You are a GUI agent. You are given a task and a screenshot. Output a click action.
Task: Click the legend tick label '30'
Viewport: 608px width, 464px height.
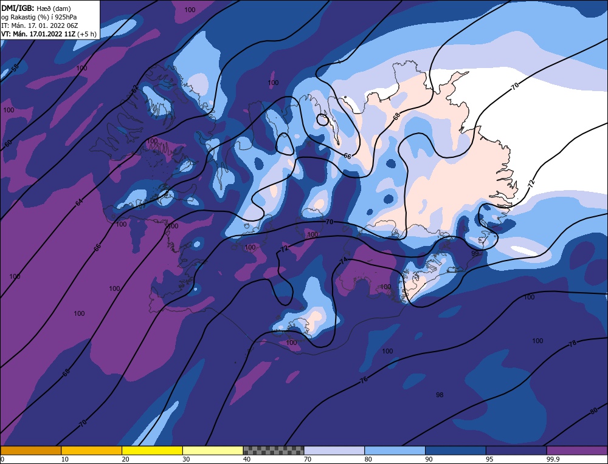186,459
